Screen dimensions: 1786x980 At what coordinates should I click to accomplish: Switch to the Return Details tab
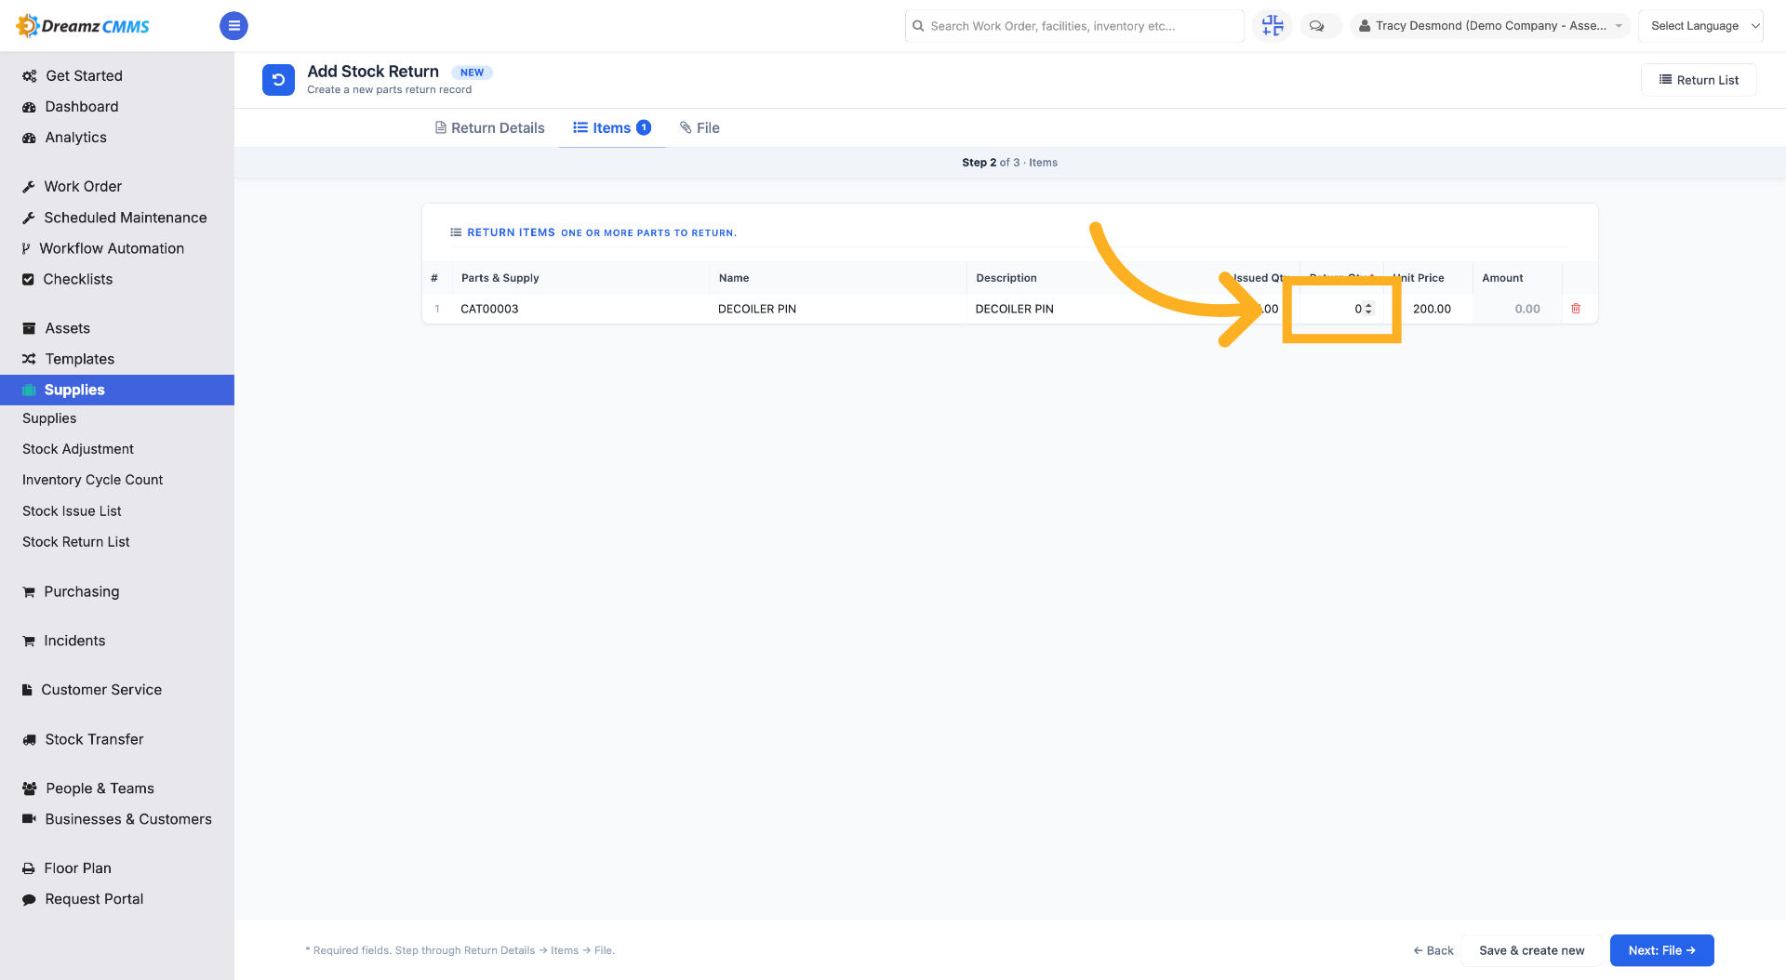pyautogui.click(x=490, y=128)
